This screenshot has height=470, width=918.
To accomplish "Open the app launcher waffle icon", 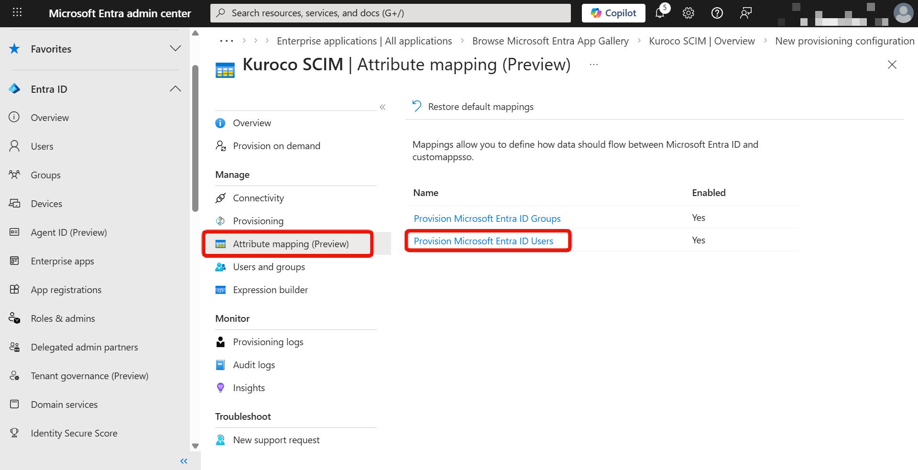I will 17,13.
